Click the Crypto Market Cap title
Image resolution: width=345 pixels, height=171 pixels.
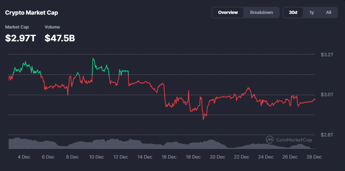pyautogui.click(x=31, y=13)
